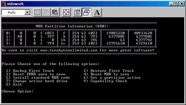Click the mbrwork title bar text
Screen dimensions: 186x105
15,4
